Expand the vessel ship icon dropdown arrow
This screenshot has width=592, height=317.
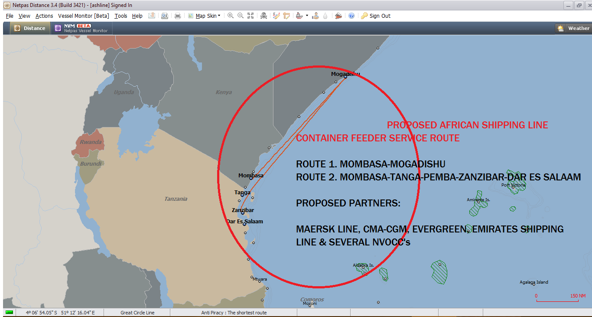307,15
